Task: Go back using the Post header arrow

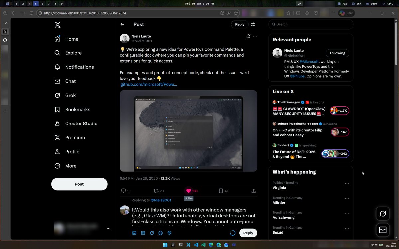Action: [x=122, y=24]
